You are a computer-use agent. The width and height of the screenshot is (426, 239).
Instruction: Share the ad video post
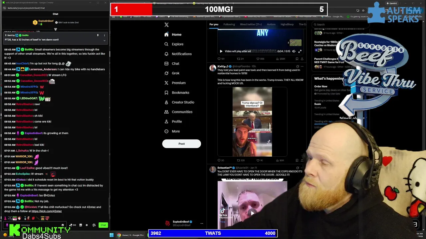[x=302, y=59]
